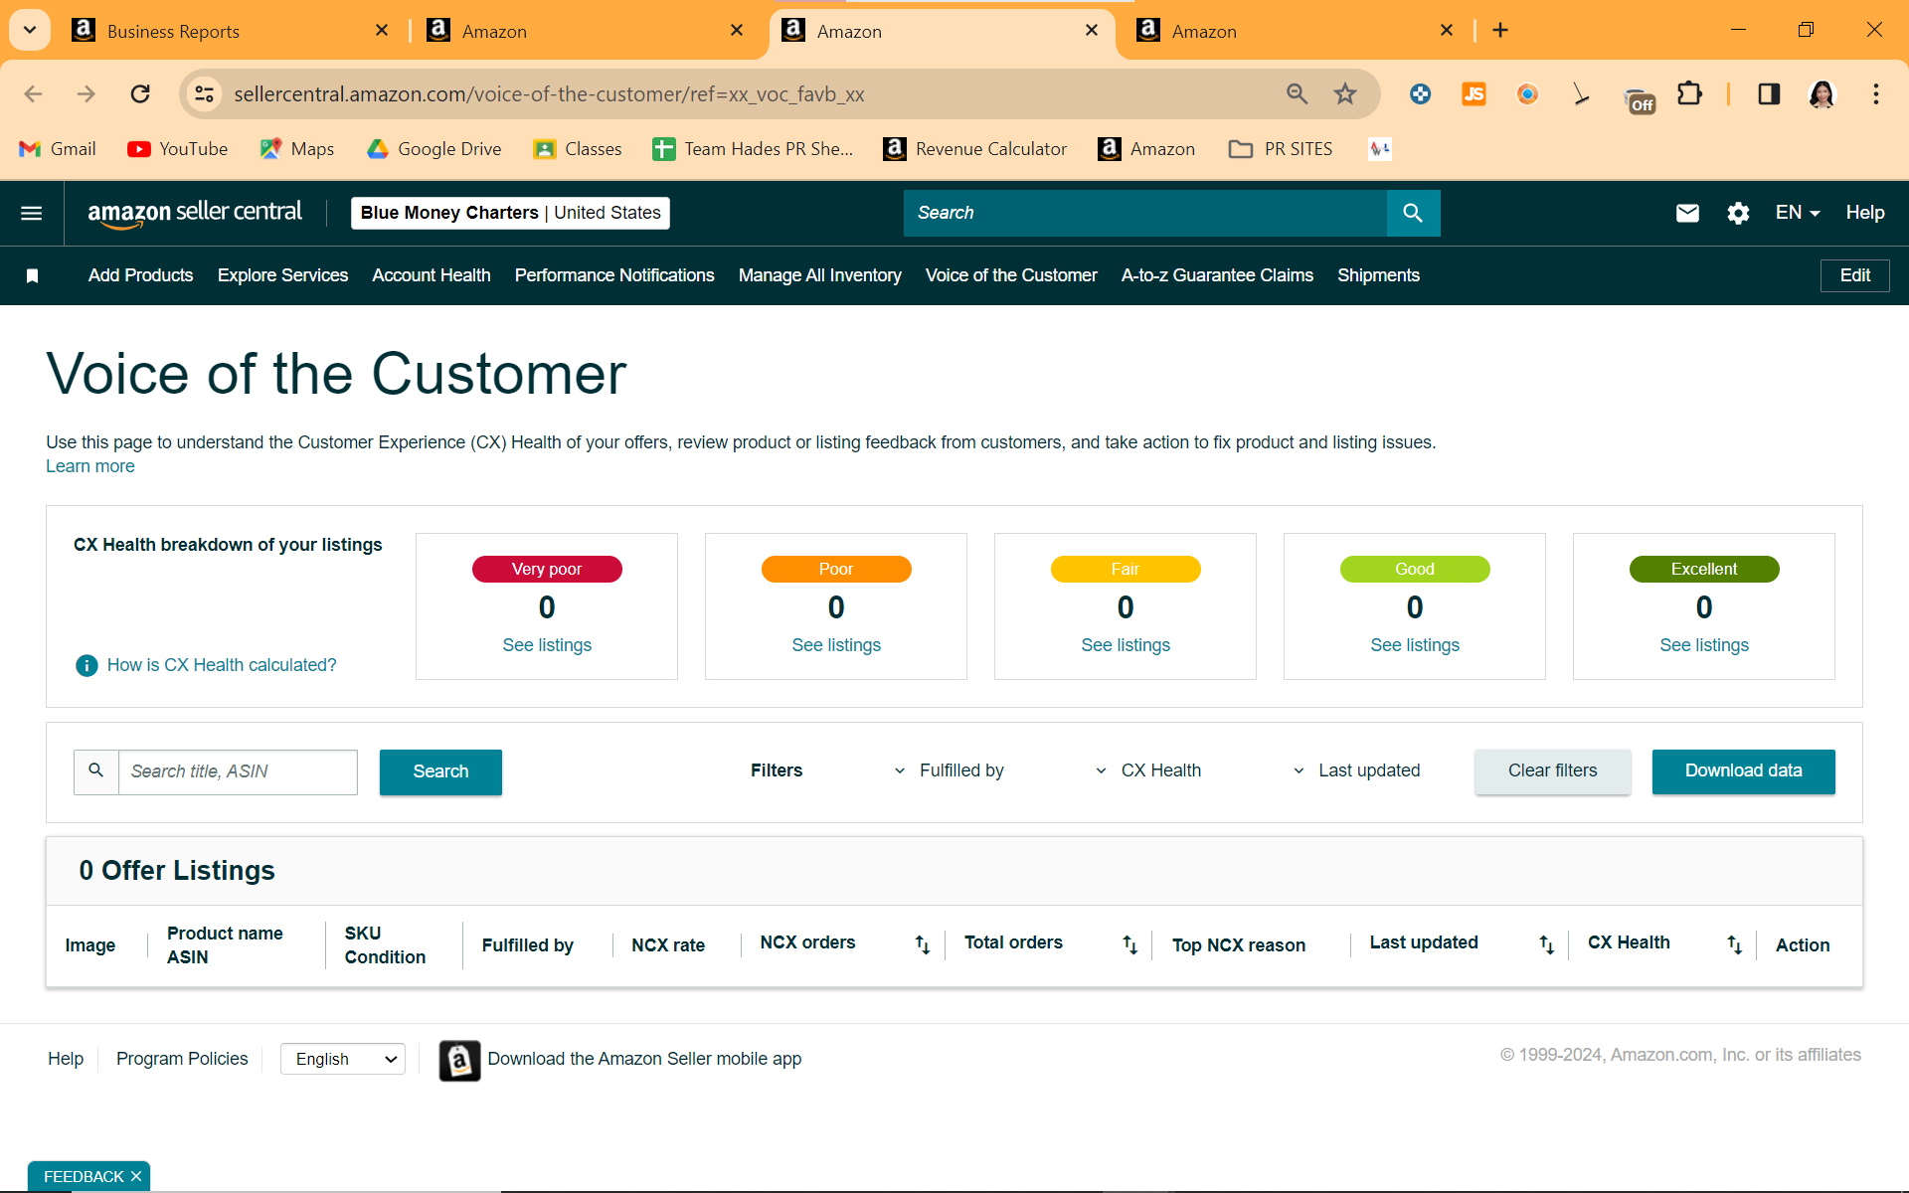This screenshot has width=1909, height=1193.
Task: Click the browser address bar URL
Action: point(549,94)
